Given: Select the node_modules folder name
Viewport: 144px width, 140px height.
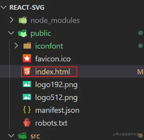Looking at the screenshot, I should point(55,21).
